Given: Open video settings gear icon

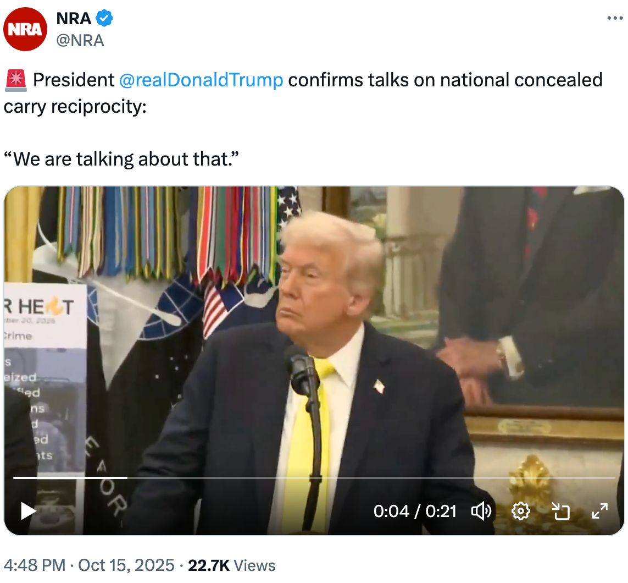Looking at the screenshot, I should 521,511.
